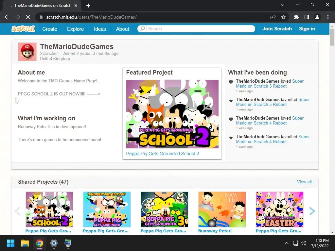Expand the system tray hidden icons chevron
The width and height of the screenshot is (335, 251).
coord(287,243)
